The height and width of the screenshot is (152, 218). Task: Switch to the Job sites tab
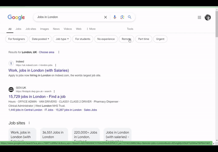31,29
